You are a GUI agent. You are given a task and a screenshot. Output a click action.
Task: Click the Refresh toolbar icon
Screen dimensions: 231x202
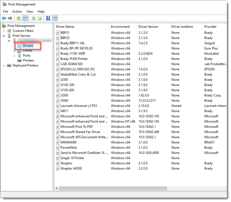[x=34, y=18]
